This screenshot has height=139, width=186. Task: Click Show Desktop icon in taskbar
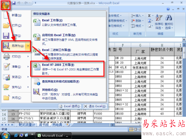coord(21,135)
